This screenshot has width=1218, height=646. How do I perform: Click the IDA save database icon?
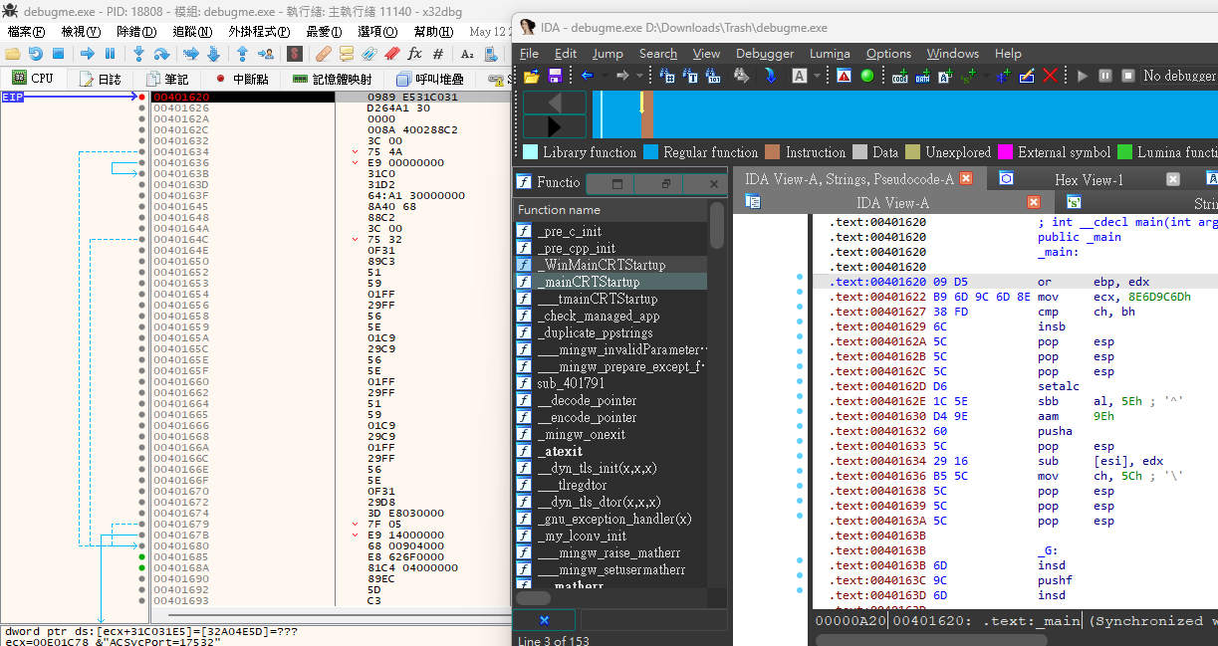[x=555, y=76]
